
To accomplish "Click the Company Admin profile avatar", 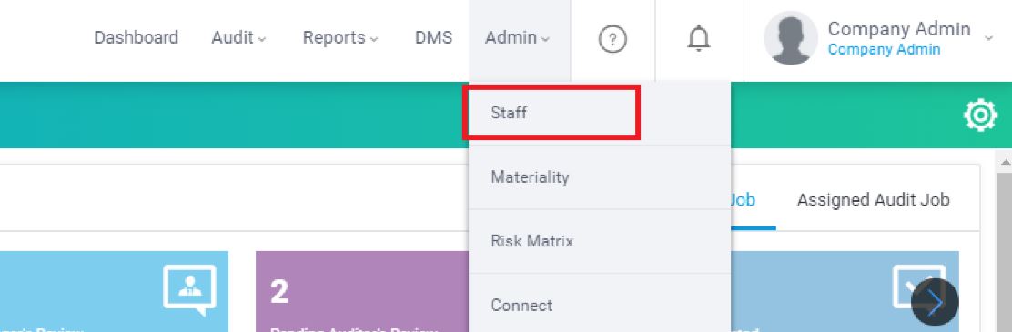I will tap(791, 38).
